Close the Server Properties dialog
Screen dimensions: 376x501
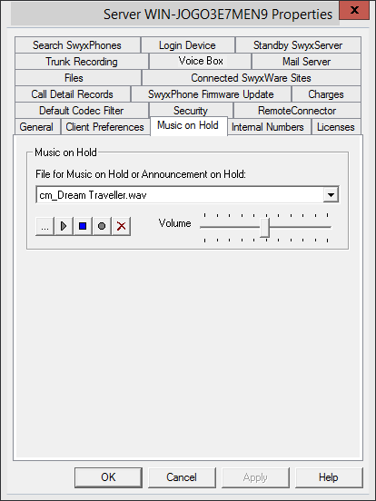[x=354, y=10]
